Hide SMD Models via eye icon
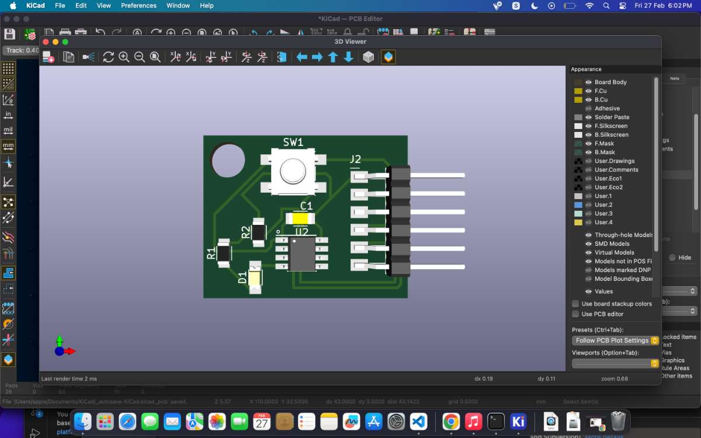 [589, 244]
